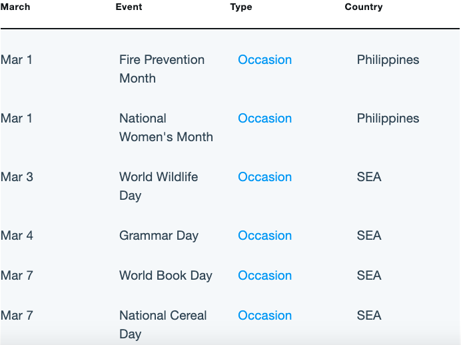461x345 pixels.
Task: Open the Occasion link for National Cereal Day
Action: (x=264, y=315)
